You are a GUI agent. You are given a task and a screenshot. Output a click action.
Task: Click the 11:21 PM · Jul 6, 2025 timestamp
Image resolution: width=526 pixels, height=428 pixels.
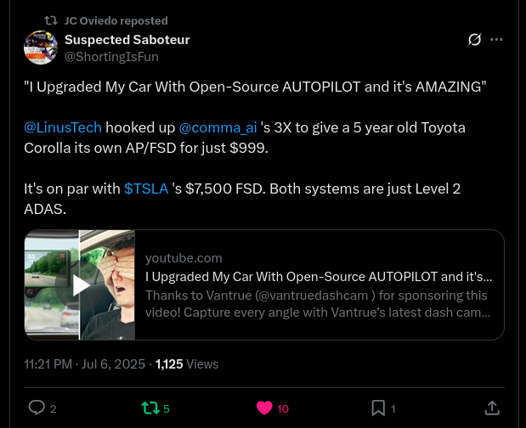tap(84, 364)
